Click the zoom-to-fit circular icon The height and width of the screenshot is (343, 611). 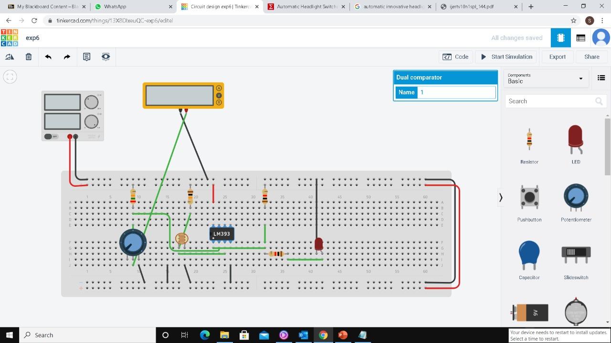[10, 76]
